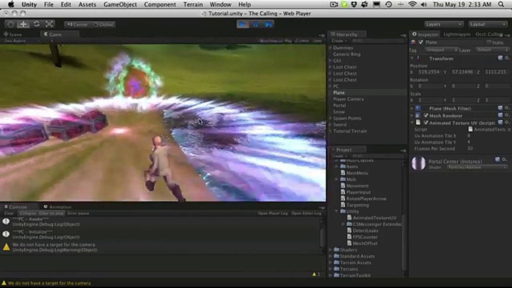
Task: Open the Terrain menu
Action: pos(193,4)
